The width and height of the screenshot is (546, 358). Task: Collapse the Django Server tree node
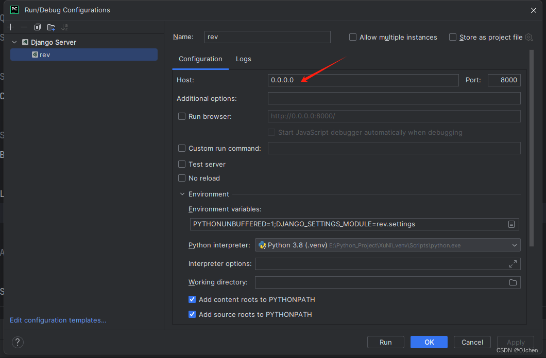click(x=14, y=42)
